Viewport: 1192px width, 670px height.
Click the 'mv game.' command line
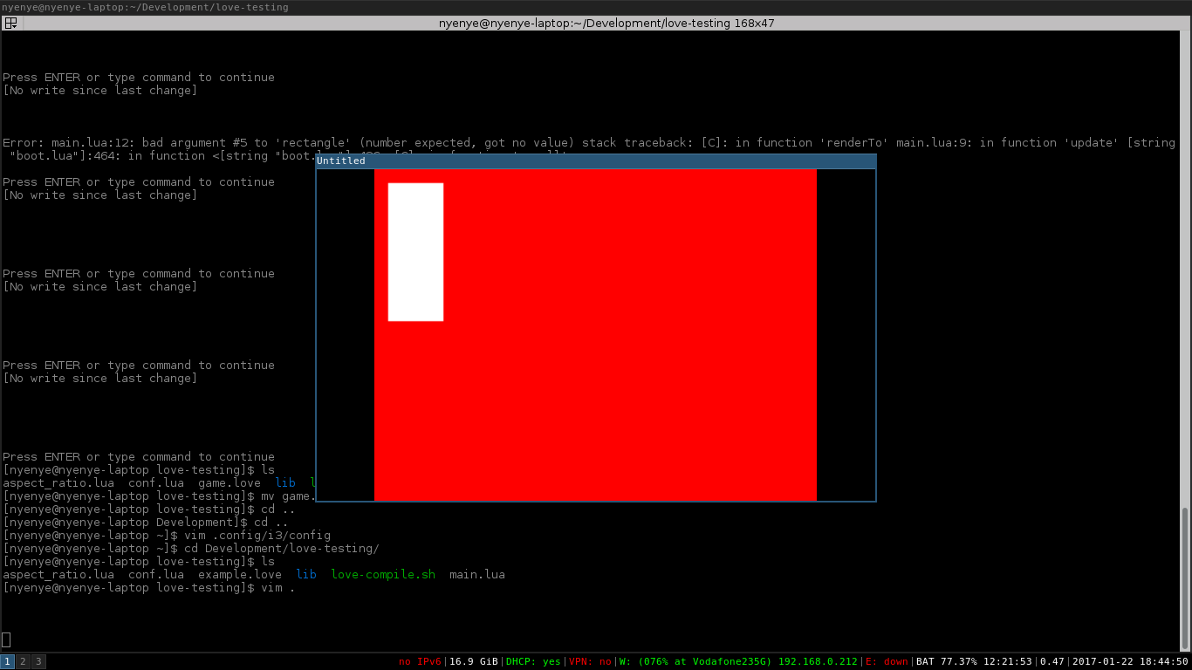coord(158,496)
